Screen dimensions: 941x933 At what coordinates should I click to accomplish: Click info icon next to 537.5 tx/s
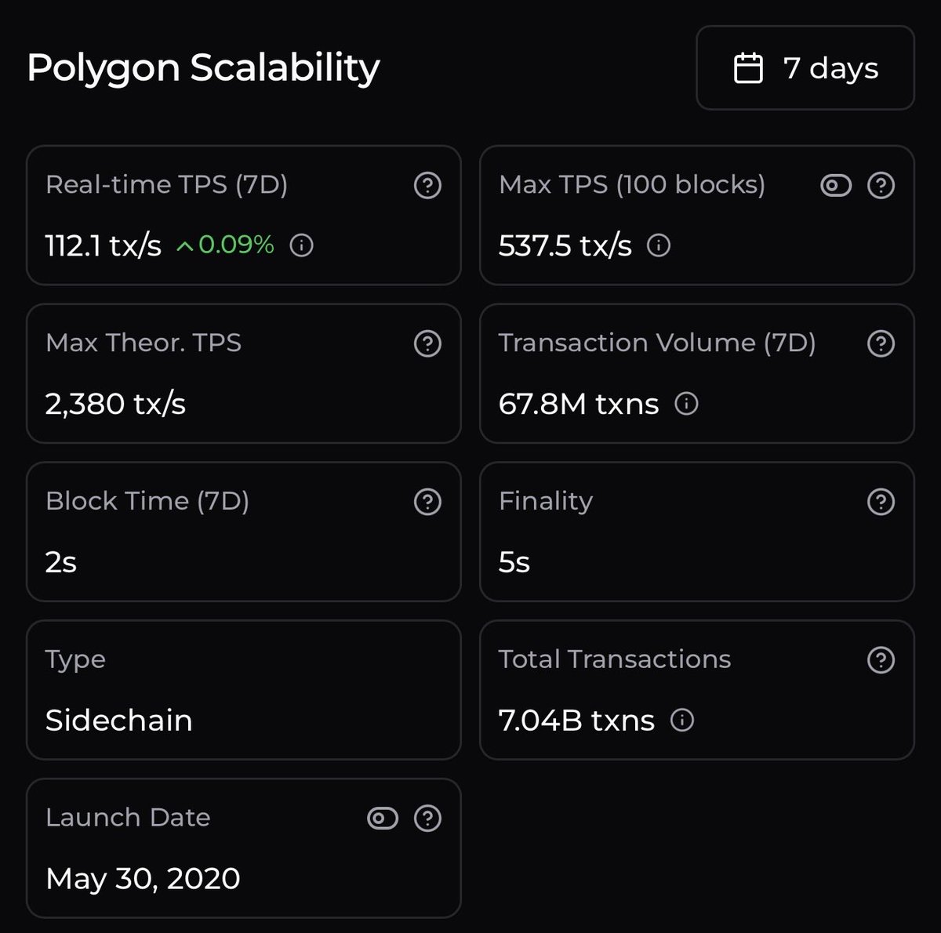coord(659,246)
